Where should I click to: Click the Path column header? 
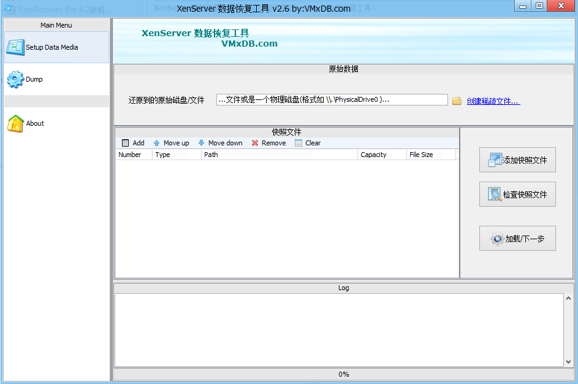click(x=279, y=155)
